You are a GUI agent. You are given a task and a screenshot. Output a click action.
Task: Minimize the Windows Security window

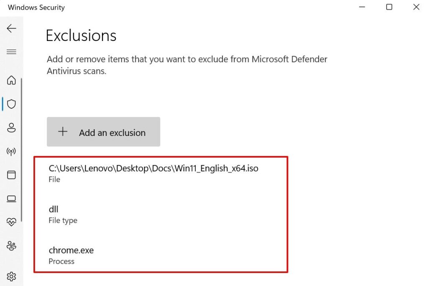point(362,7)
